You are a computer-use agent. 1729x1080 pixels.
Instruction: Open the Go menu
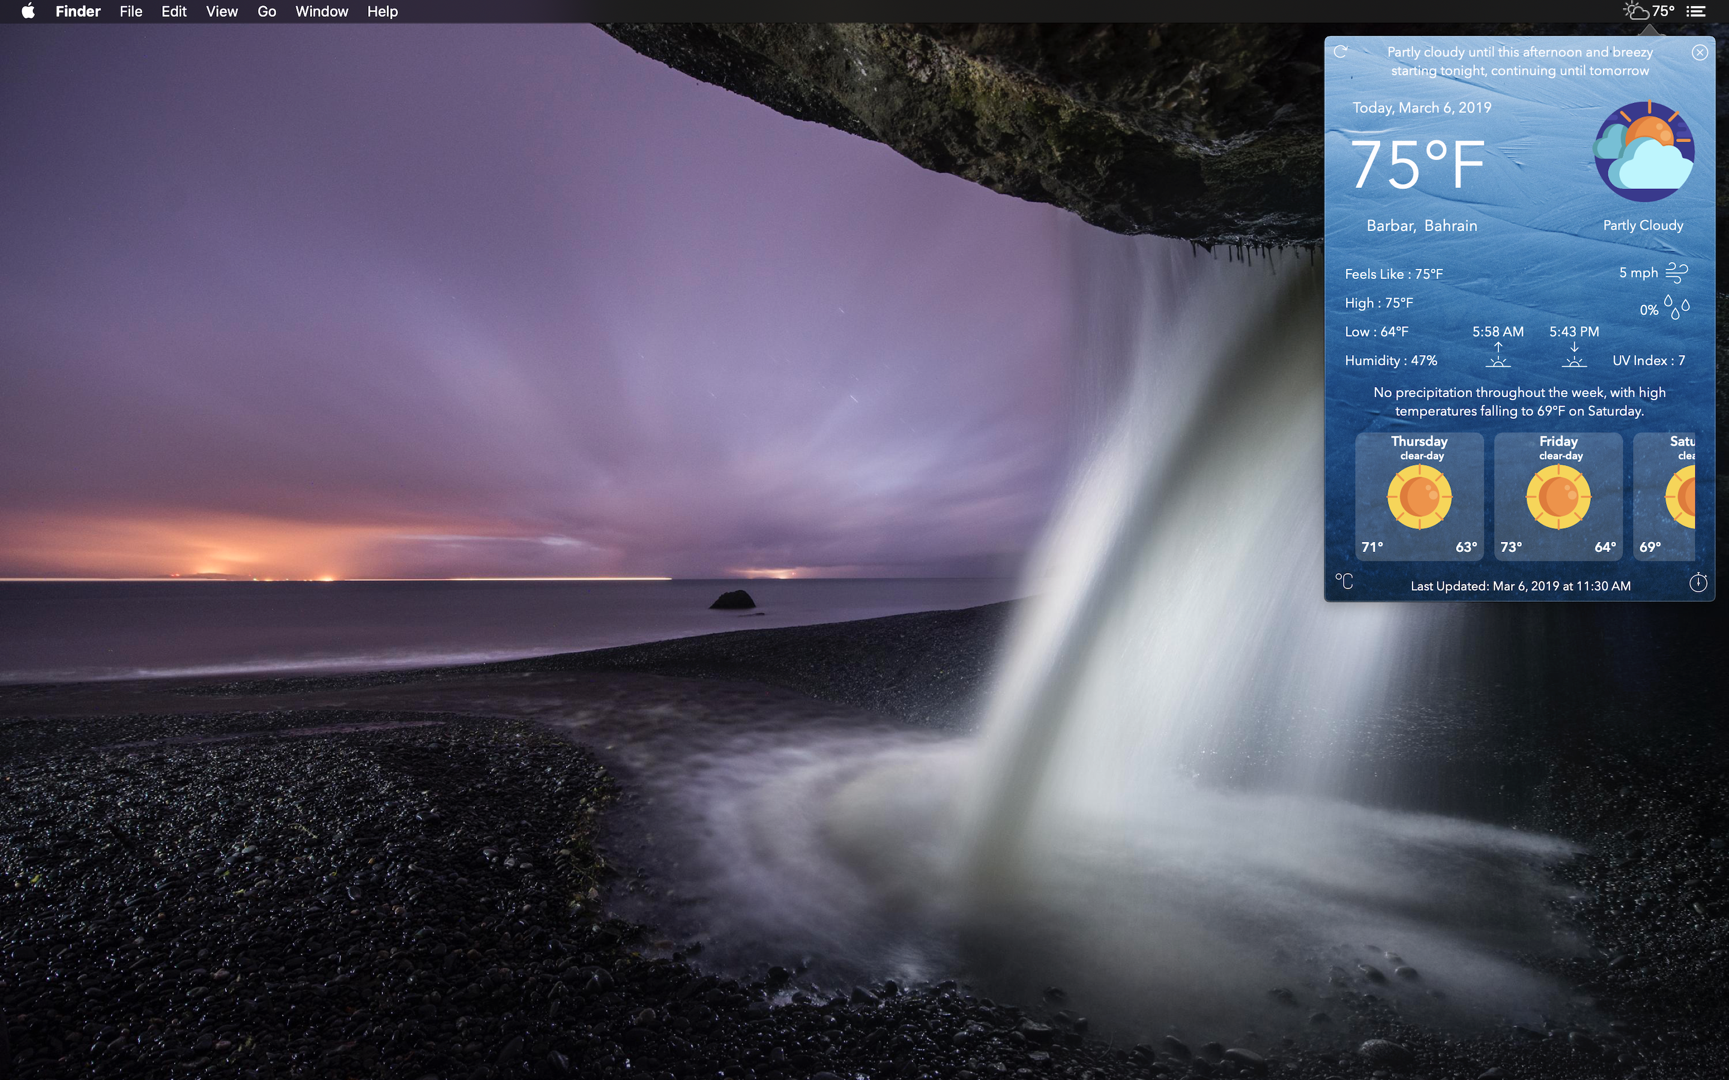[x=266, y=11]
